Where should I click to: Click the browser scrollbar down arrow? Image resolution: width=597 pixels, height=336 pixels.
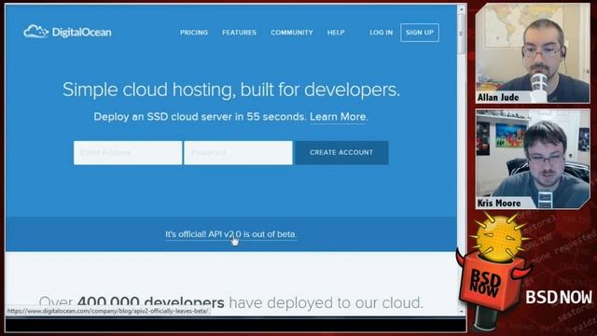point(462,311)
